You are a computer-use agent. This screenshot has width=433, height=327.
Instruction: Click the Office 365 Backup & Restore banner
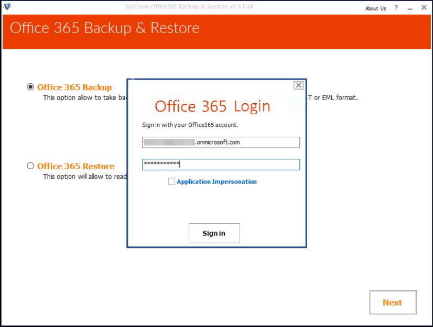pyautogui.click(x=105, y=28)
